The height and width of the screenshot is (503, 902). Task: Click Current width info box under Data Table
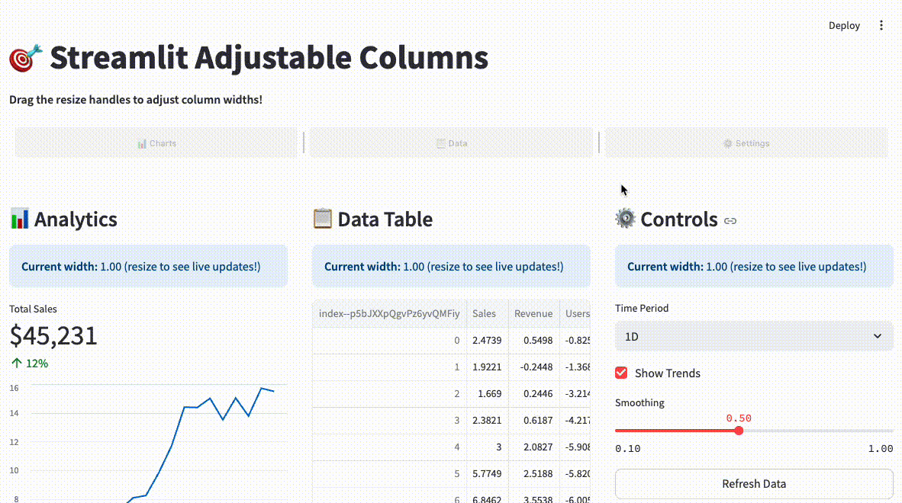point(451,267)
